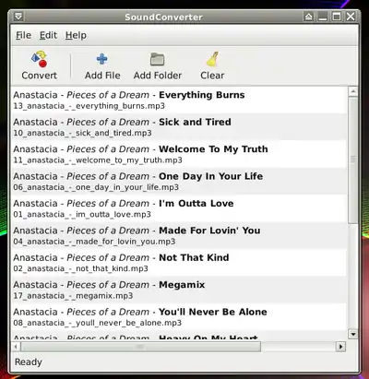Open the Help menu
This screenshot has height=379, width=369.
pyautogui.click(x=76, y=35)
